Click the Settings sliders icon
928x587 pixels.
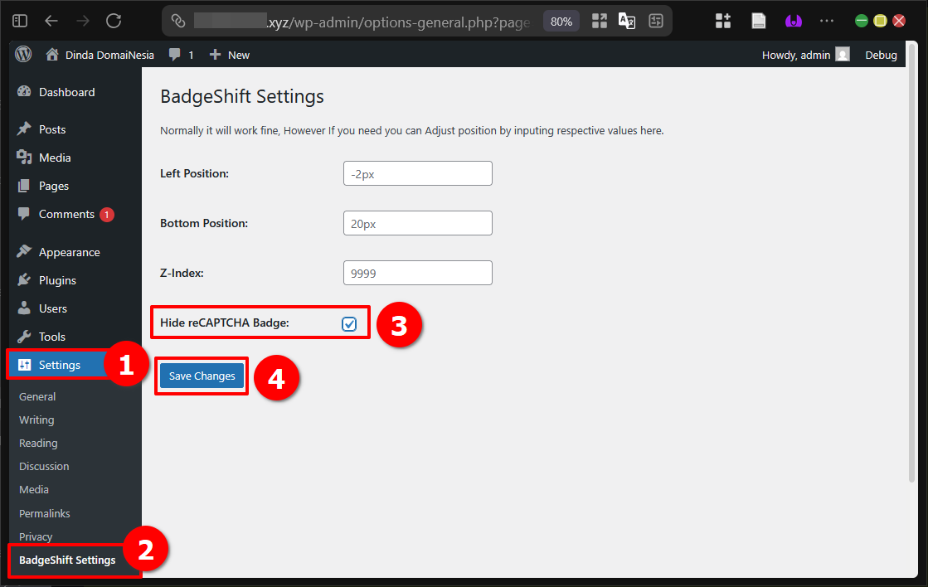click(24, 365)
